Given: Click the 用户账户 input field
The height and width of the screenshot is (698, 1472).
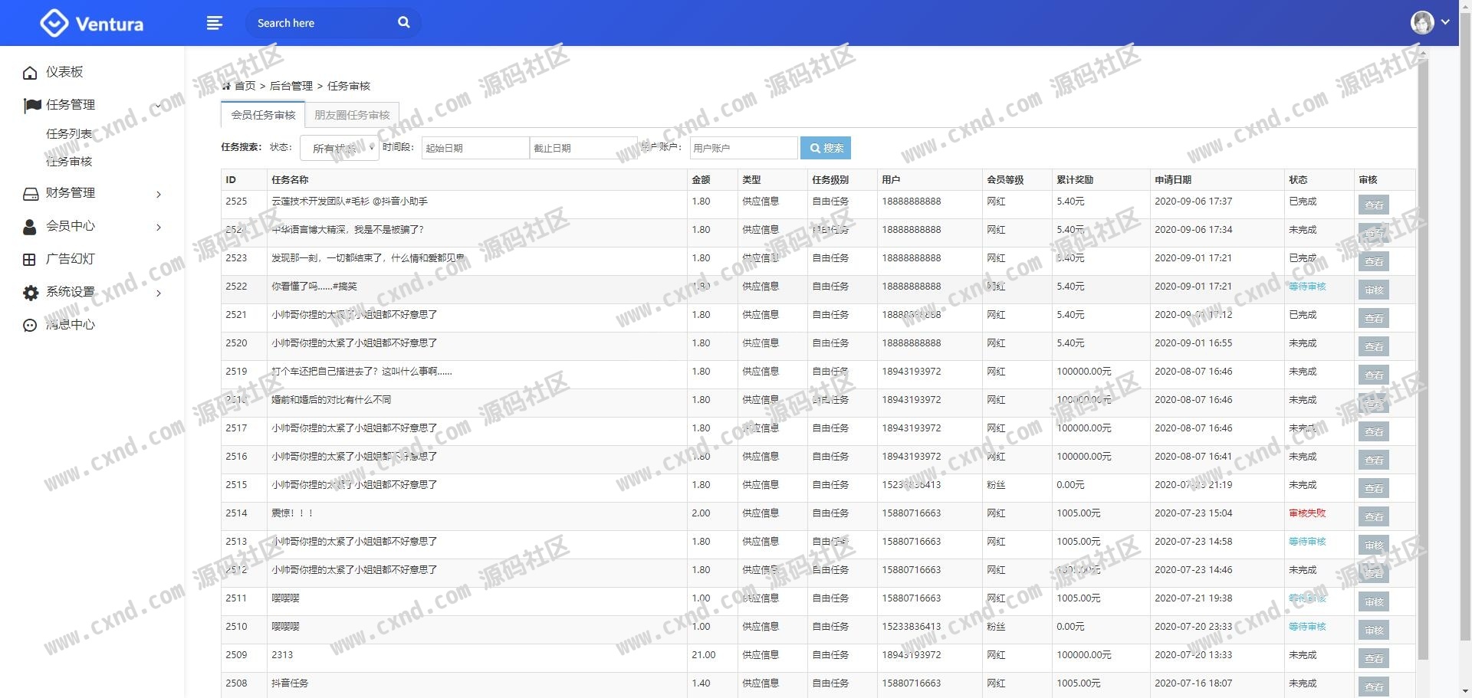Looking at the screenshot, I should coord(743,148).
